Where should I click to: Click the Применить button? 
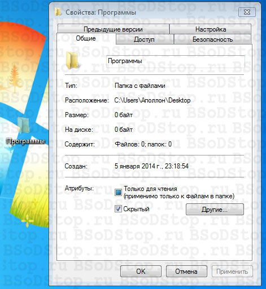(x=232, y=272)
